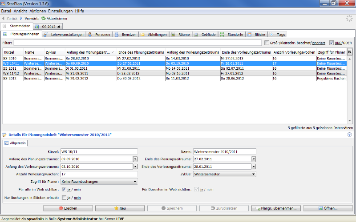Open Ende des Vorlesungszeitraums date dropdown
The width and height of the screenshot is (356, 222).
(254, 166)
